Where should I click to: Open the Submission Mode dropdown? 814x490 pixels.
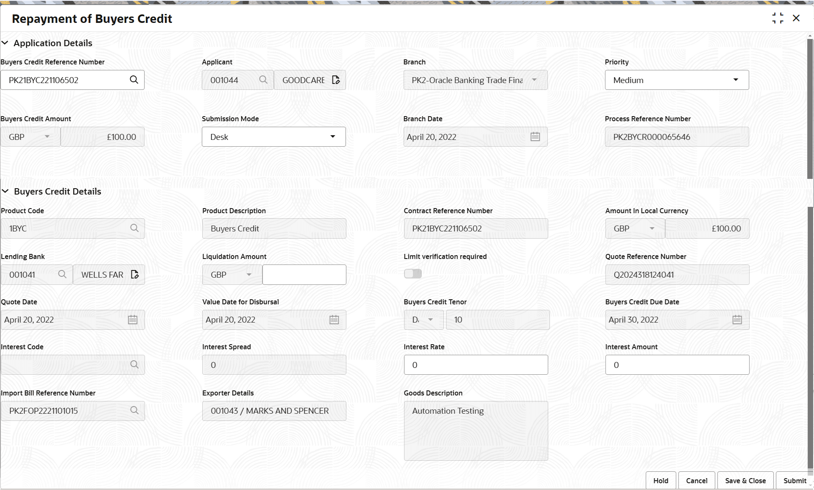[332, 136]
